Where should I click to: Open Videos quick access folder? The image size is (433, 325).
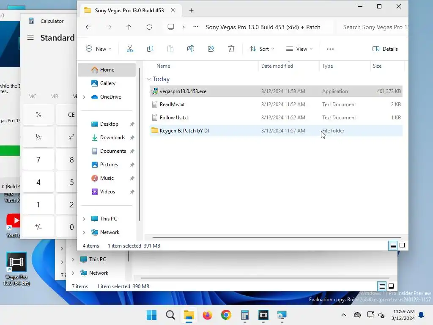pyautogui.click(x=107, y=192)
